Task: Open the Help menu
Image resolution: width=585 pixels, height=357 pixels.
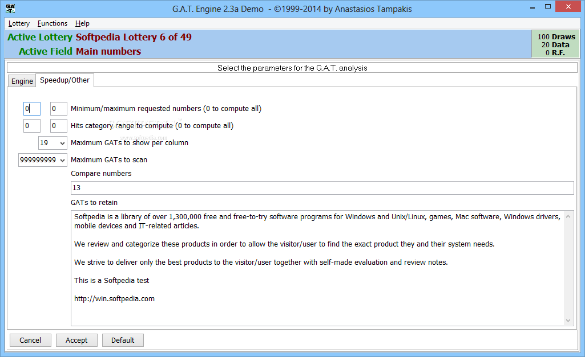Action: point(82,23)
